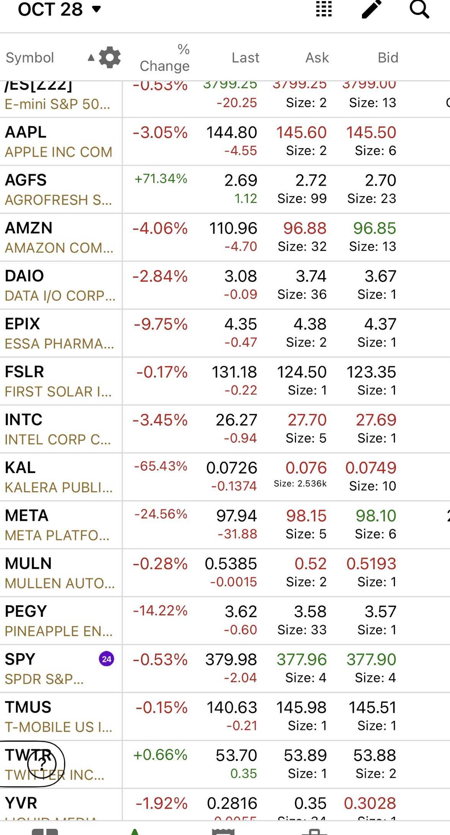Screen dimensions: 450x835
Task: Sort by the Last column header
Action: 245,58
